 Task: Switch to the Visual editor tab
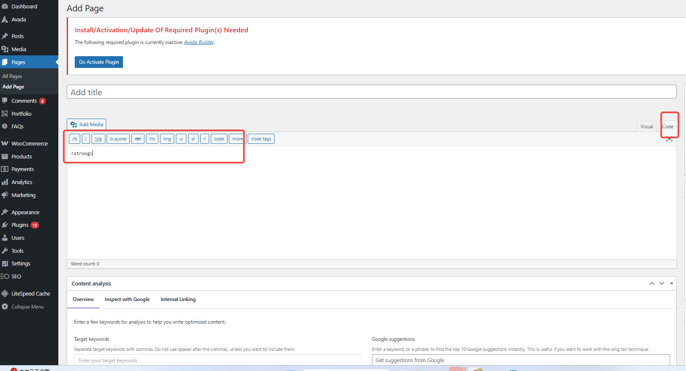[x=647, y=127]
